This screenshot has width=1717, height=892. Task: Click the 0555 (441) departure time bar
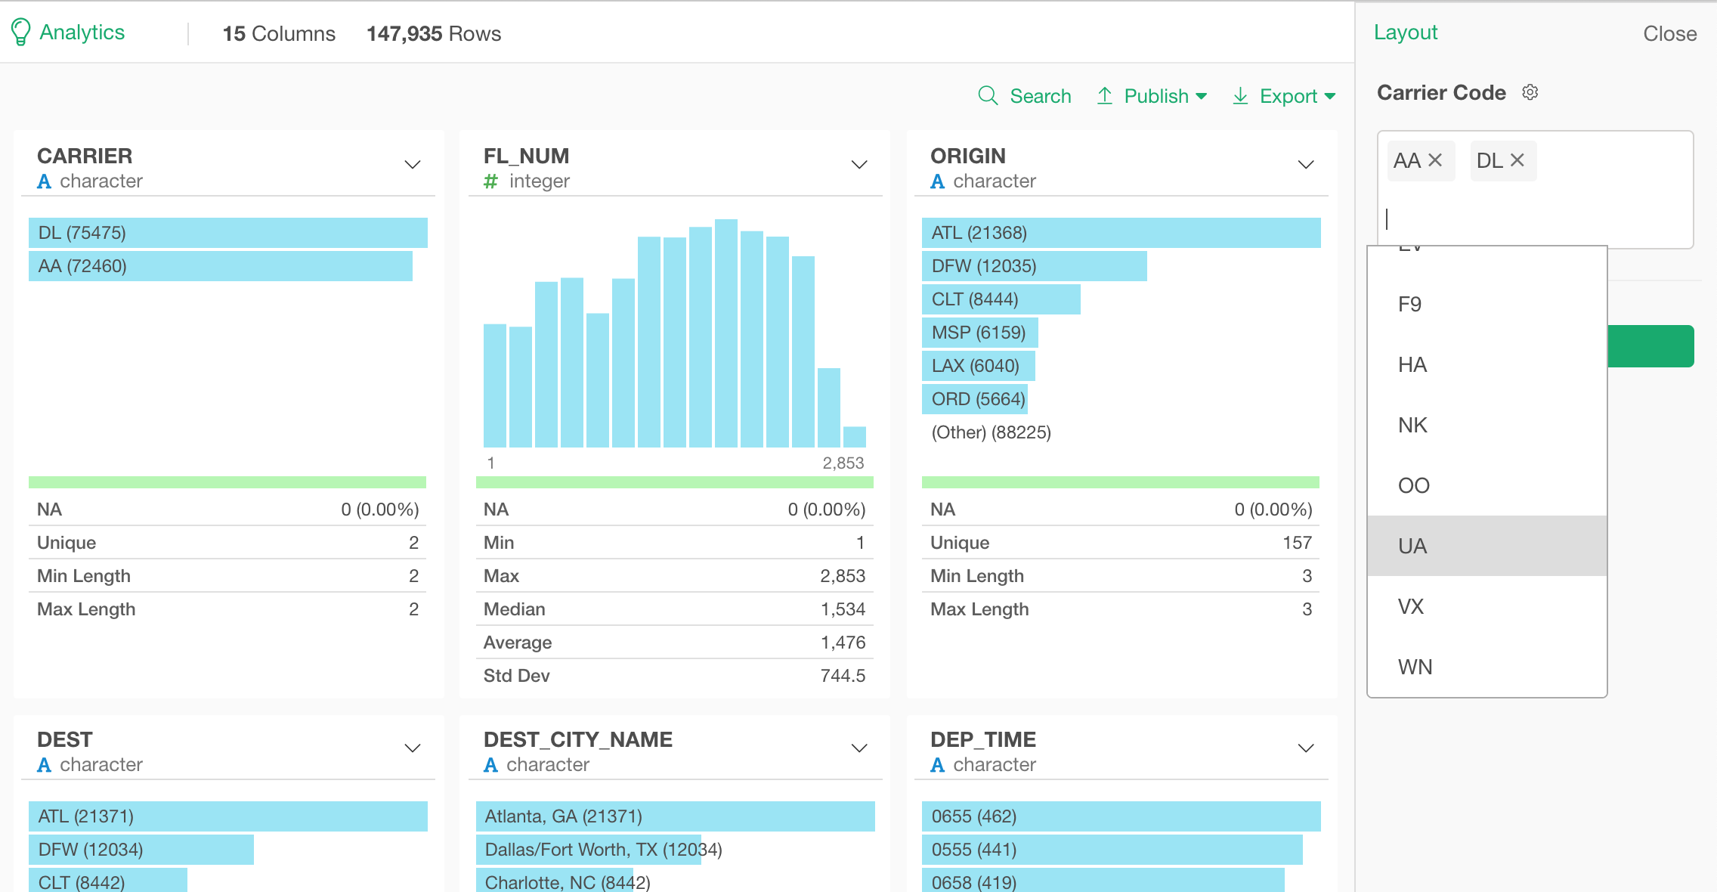1112,850
